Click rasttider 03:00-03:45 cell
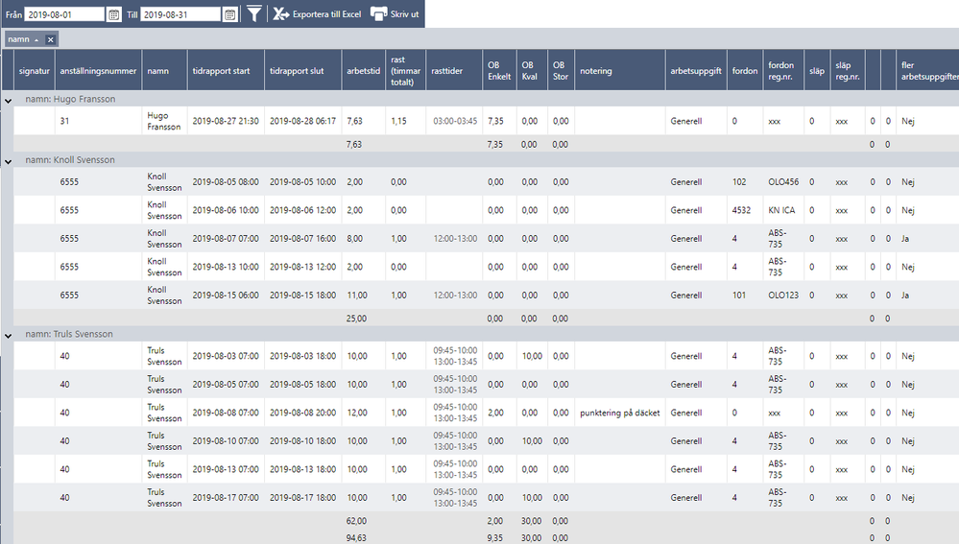Viewport: 959px width, 544px height. point(454,121)
